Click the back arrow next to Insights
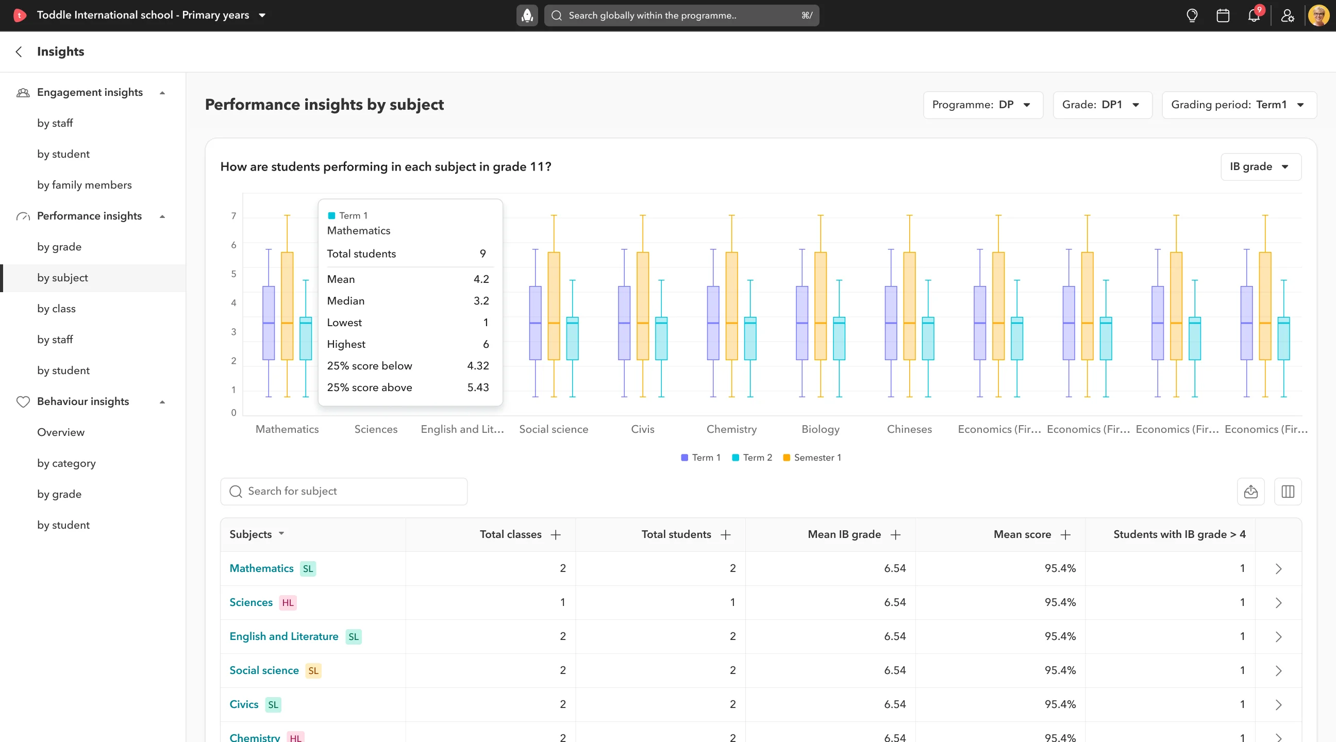 19,52
